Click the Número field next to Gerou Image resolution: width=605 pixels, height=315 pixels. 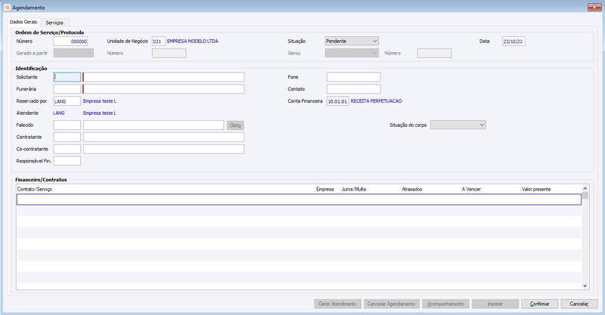434,53
